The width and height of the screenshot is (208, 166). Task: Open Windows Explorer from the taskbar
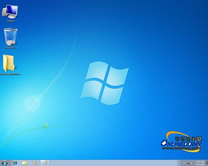[24, 163]
